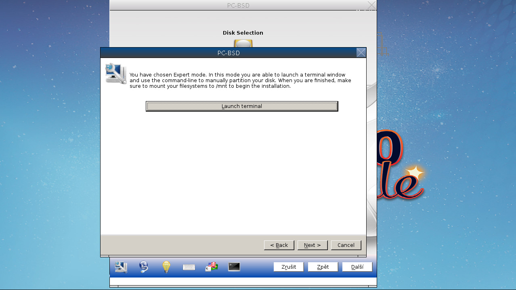Click the disk drive icon under Disk Selection

click(243, 43)
